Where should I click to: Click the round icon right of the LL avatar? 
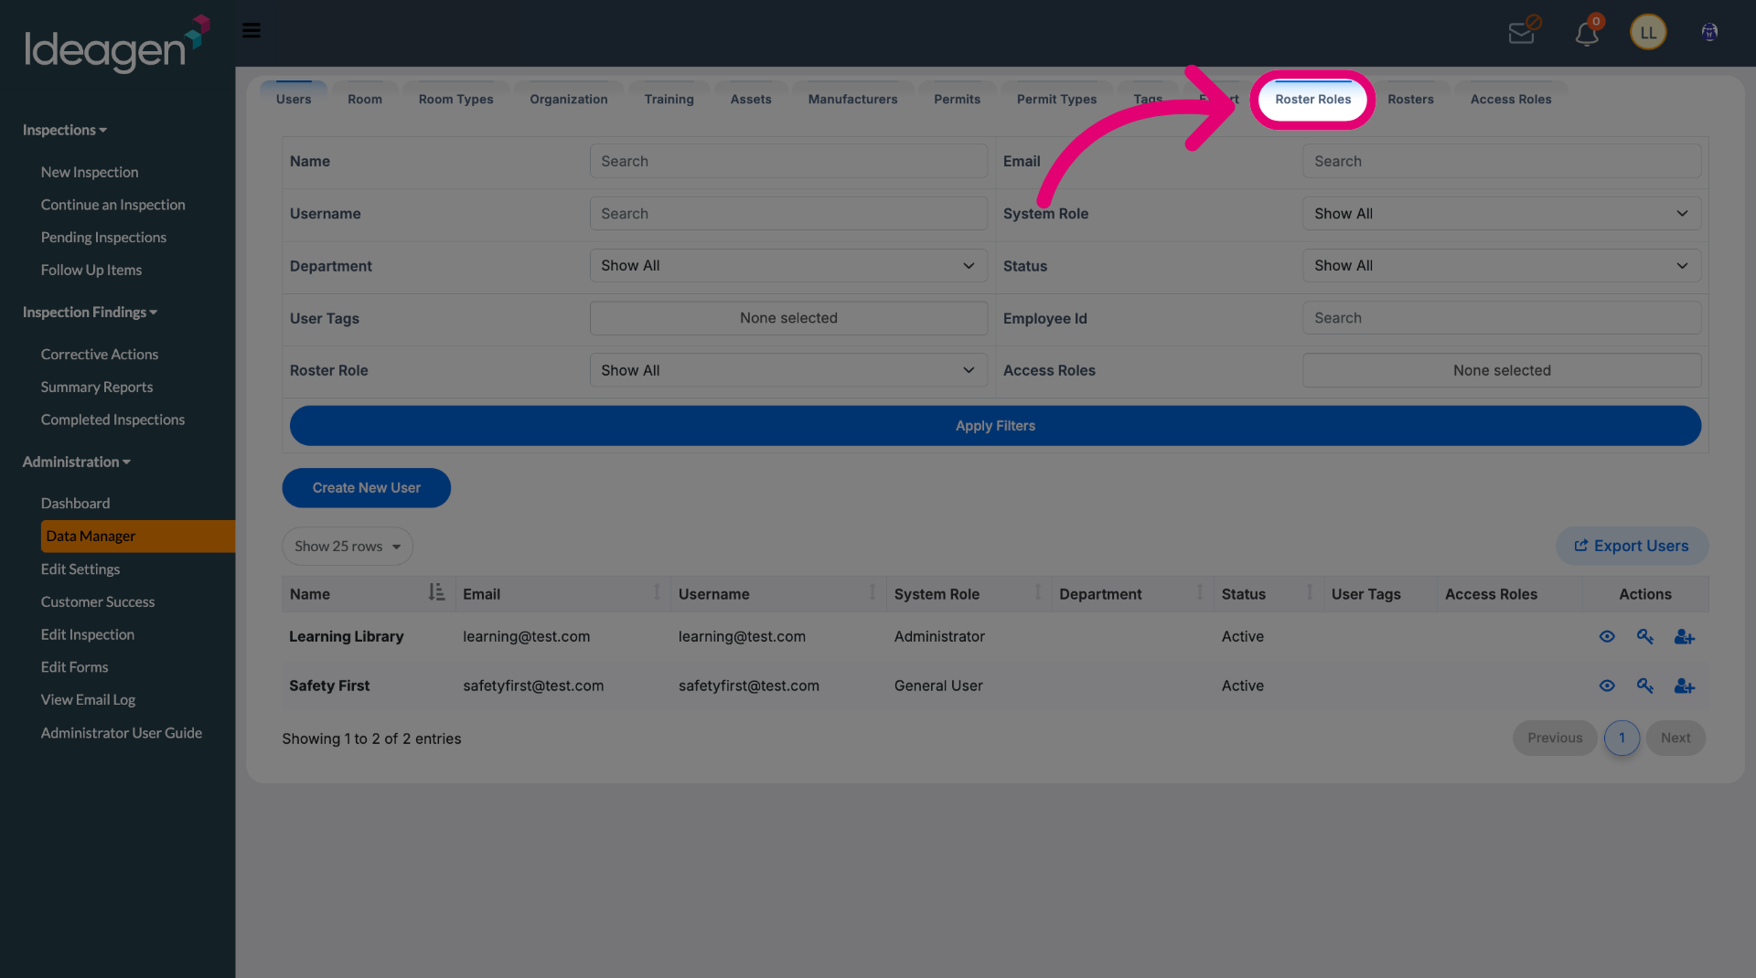pos(1709,33)
